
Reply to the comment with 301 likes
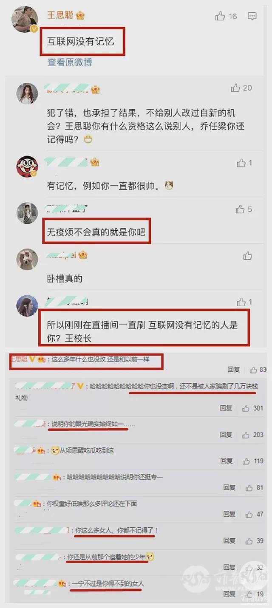(226, 408)
